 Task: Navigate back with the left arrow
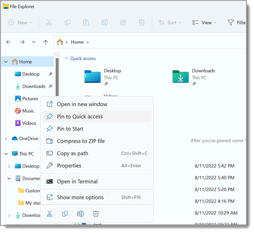click(x=8, y=42)
